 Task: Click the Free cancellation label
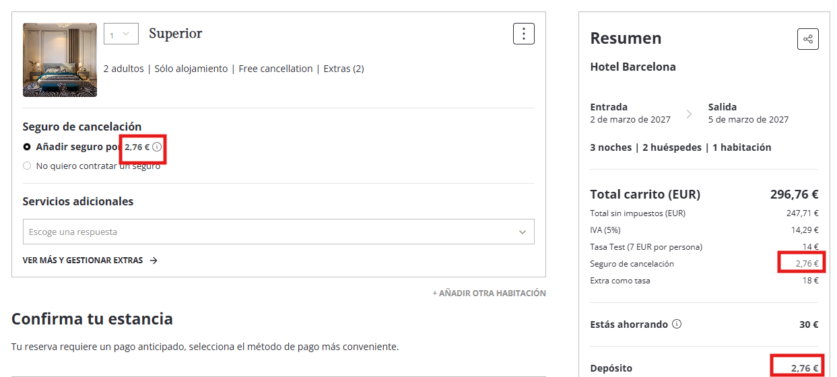[x=276, y=69]
